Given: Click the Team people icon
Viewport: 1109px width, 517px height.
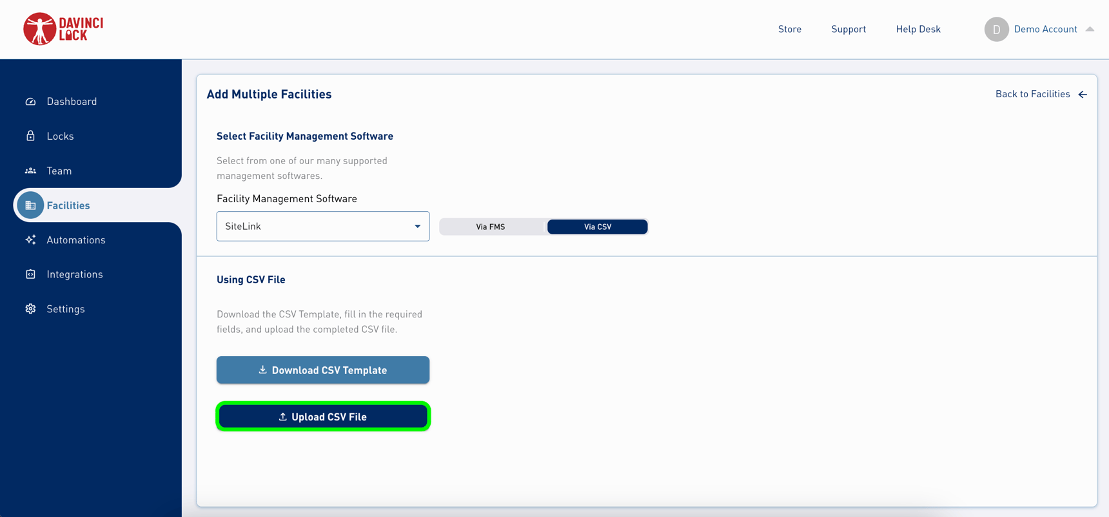Looking at the screenshot, I should tap(30, 171).
